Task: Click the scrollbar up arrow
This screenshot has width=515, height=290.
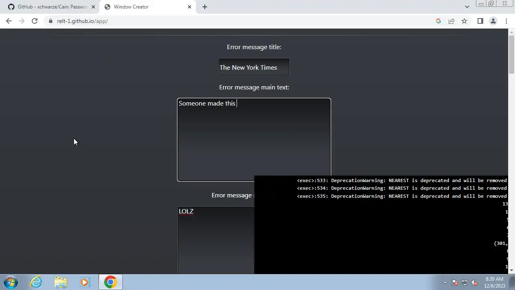Action: [x=511, y=31]
